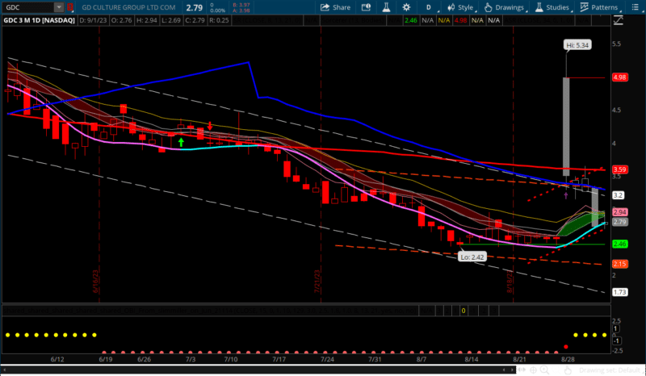The image size is (646, 376).
Task: Click the scrollbar far-right arrow
Action: [512, 370]
